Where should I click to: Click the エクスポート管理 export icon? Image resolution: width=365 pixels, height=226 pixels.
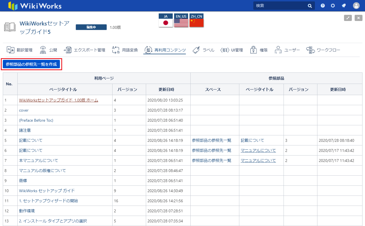pos(67,50)
